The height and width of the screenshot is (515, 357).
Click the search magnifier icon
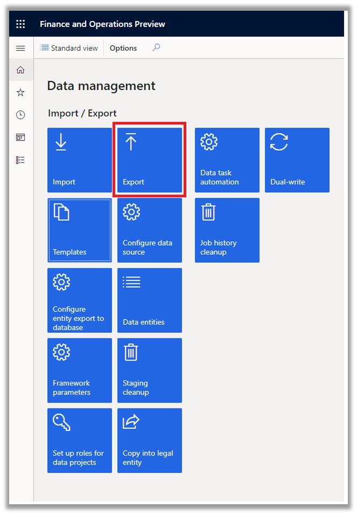pyautogui.click(x=156, y=47)
